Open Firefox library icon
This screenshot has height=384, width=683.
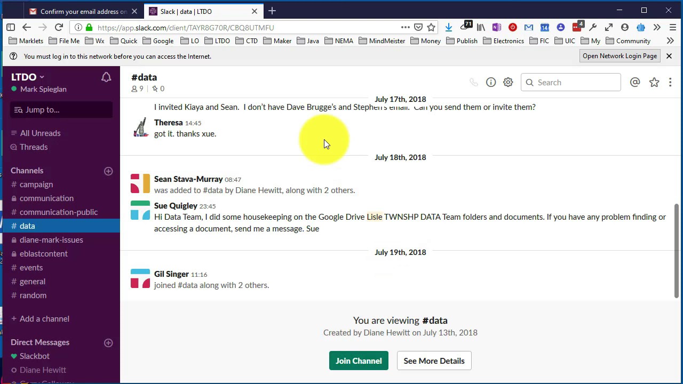(481, 27)
